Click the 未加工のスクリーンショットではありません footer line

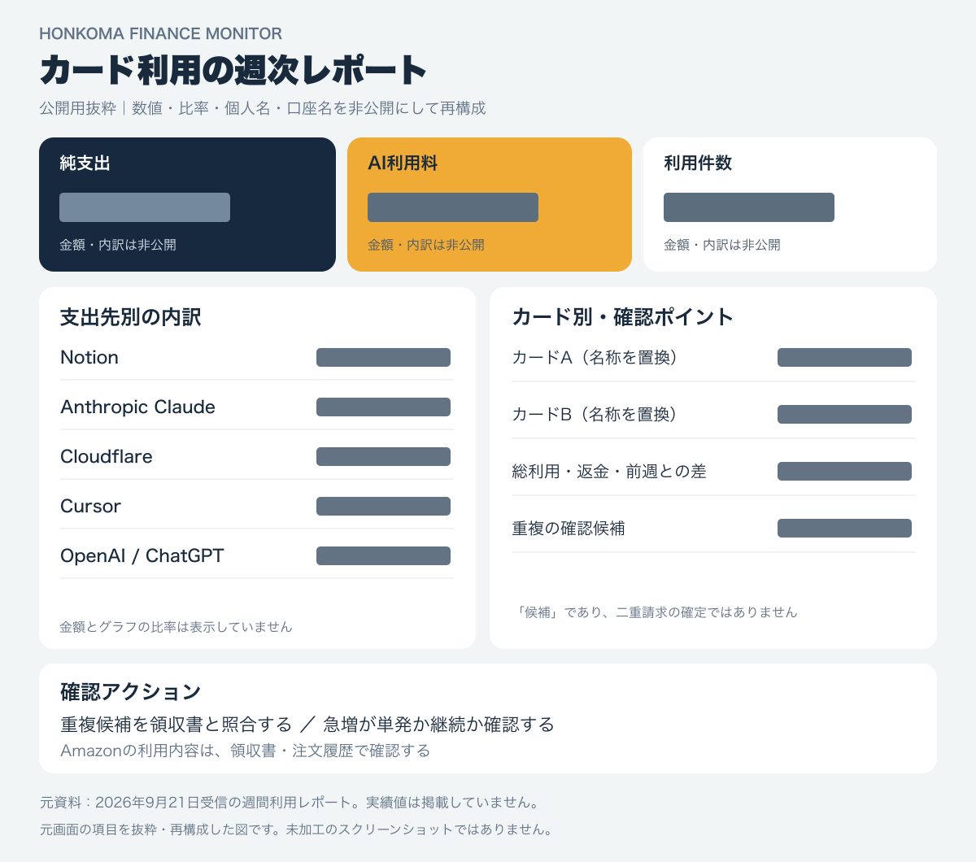point(297,830)
